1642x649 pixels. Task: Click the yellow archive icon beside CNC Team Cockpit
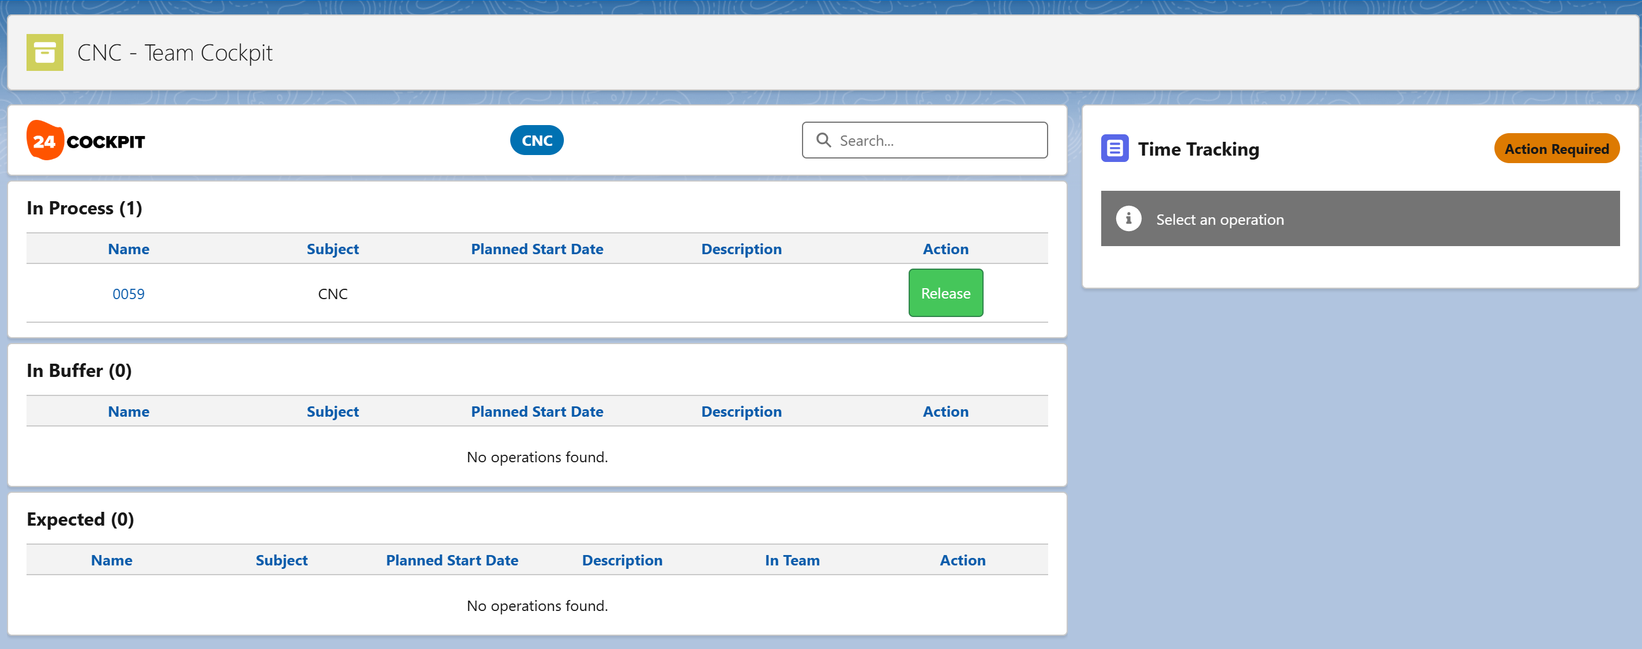point(44,52)
